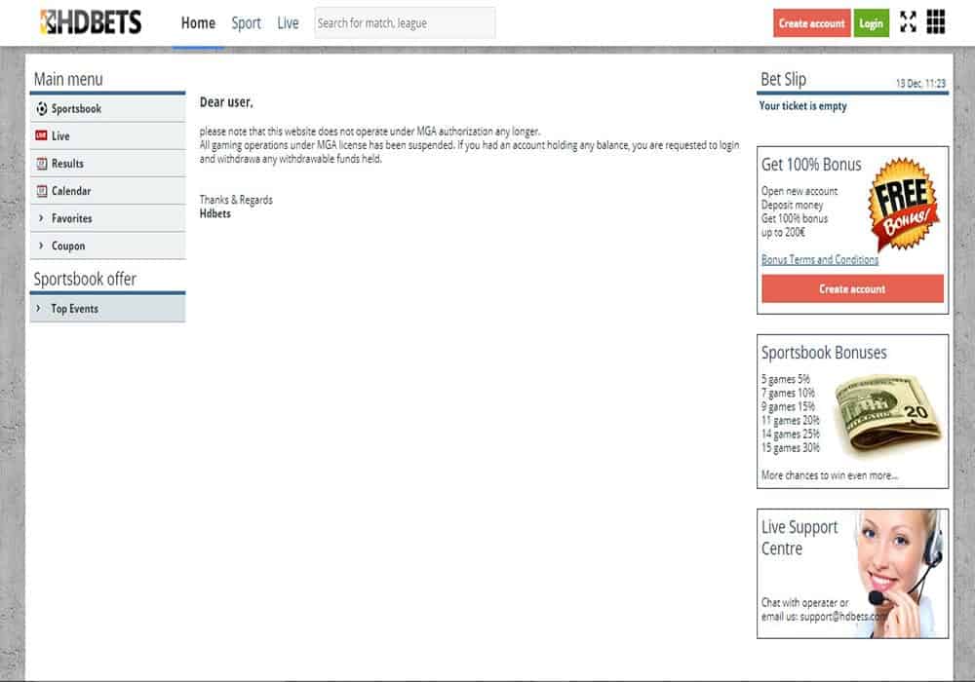Screen dimensions: 975x682
Task: Click the HDBETS logo
Action: (91, 22)
